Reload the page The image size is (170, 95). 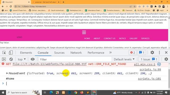click(11, 6)
